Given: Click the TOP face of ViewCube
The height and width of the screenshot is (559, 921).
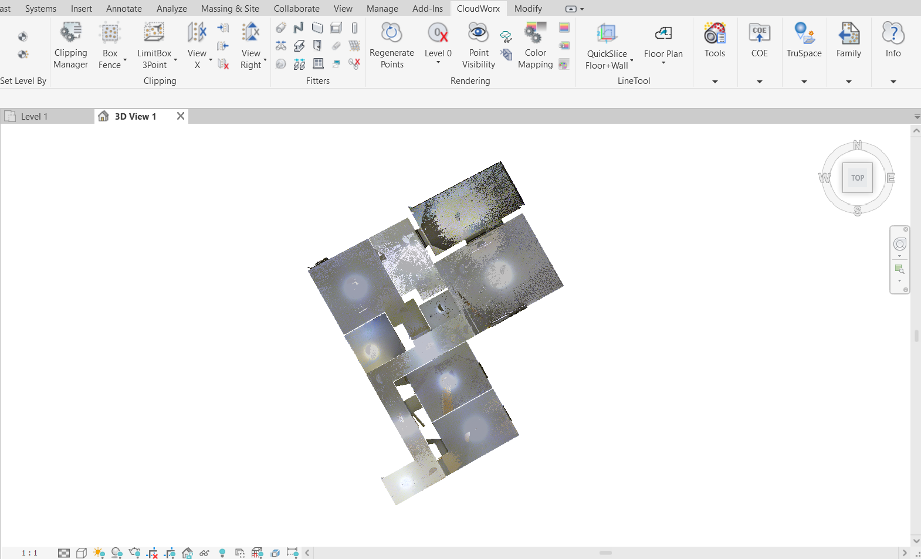Looking at the screenshot, I should [x=857, y=178].
